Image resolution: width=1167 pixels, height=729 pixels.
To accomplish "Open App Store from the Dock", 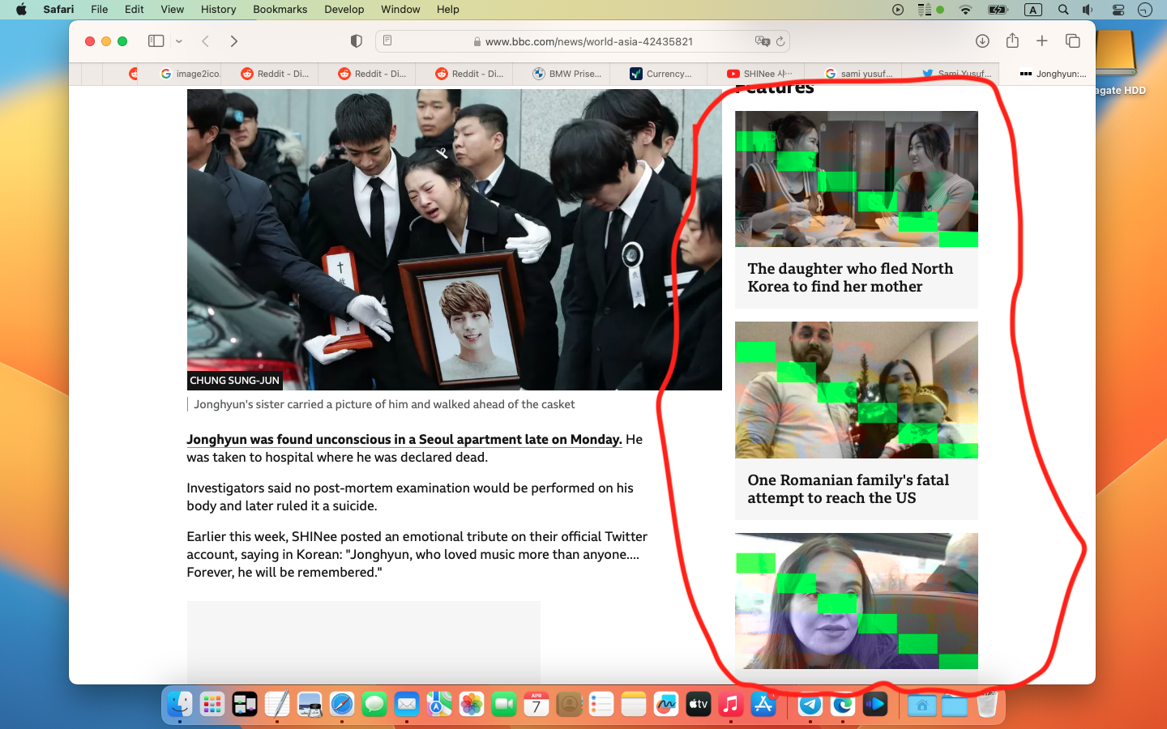I will [x=763, y=704].
